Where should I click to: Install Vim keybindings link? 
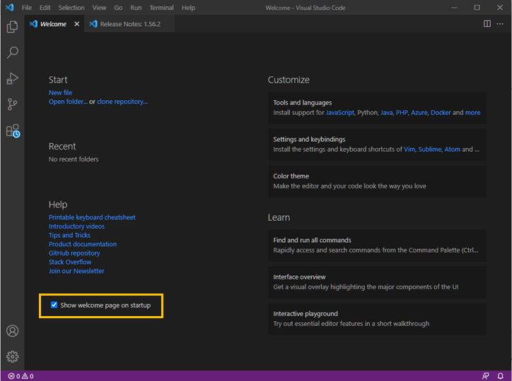[x=409, y=150]
